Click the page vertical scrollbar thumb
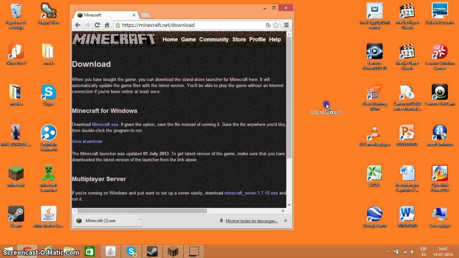The height and width of the screenshot is (258, 459). [x=289, y=97]
